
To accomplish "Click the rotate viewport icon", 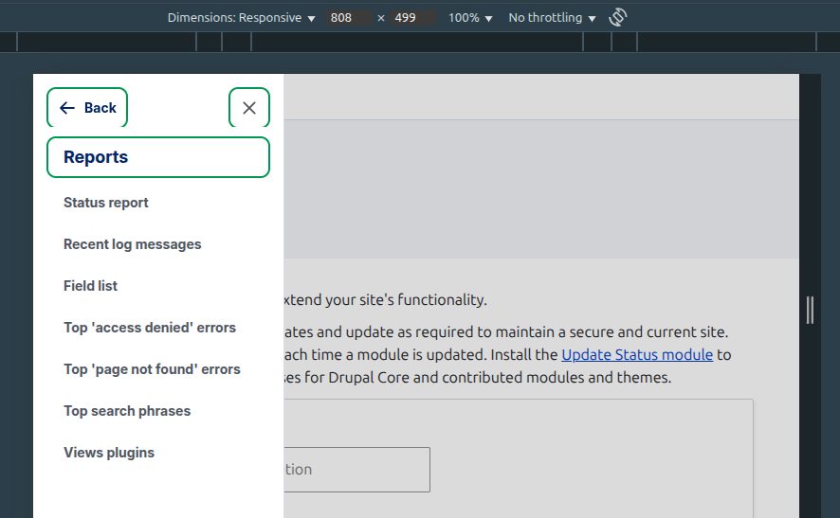I will [x=618, y=17].
